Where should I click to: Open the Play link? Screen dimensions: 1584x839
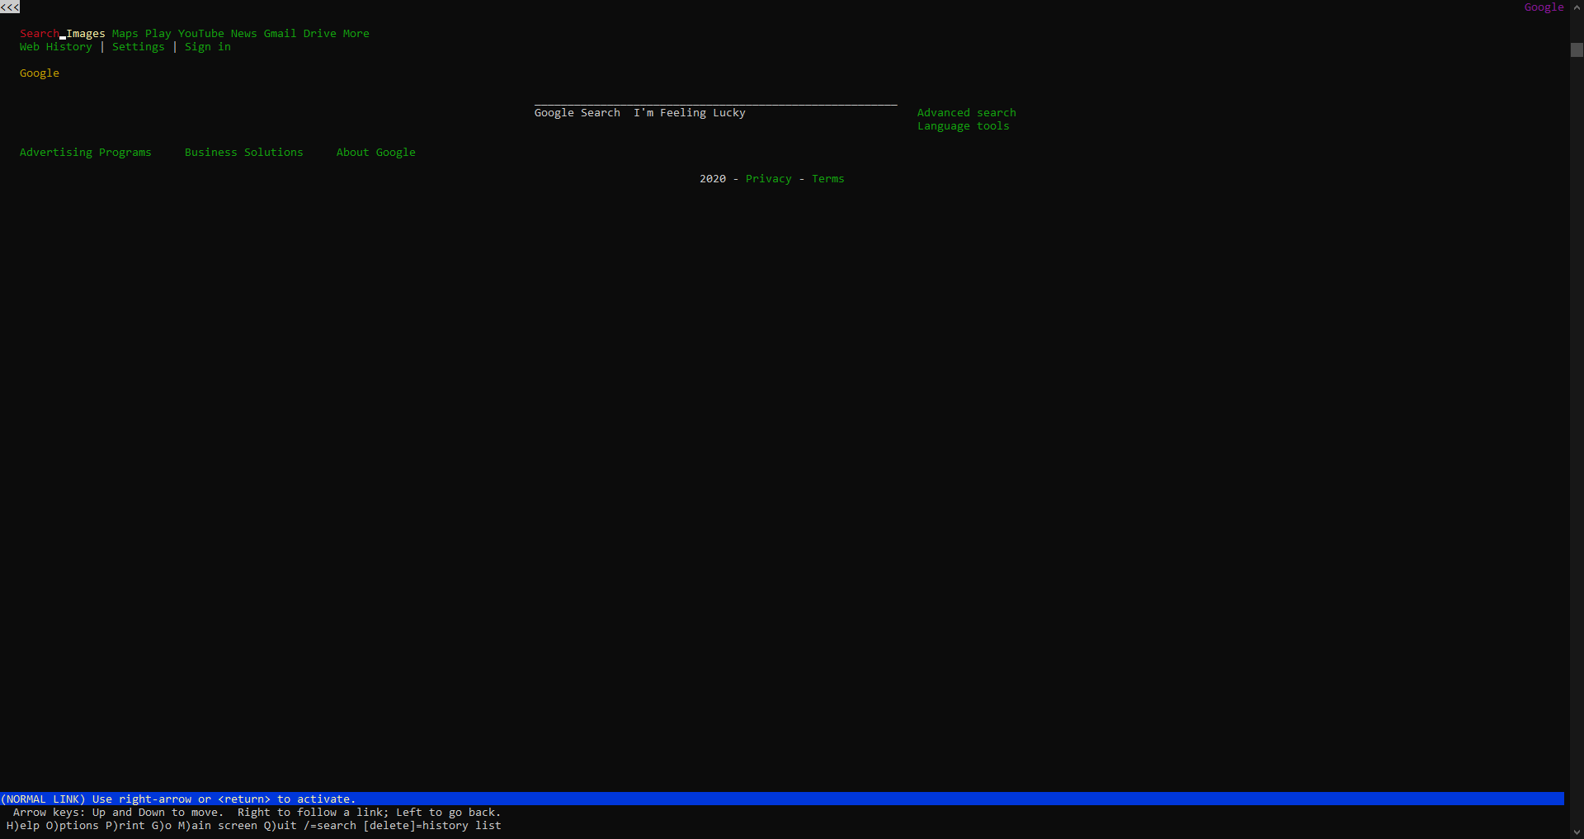[158, 34]
